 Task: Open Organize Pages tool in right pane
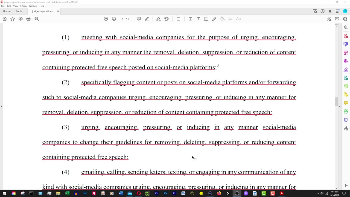coord(346,53)
